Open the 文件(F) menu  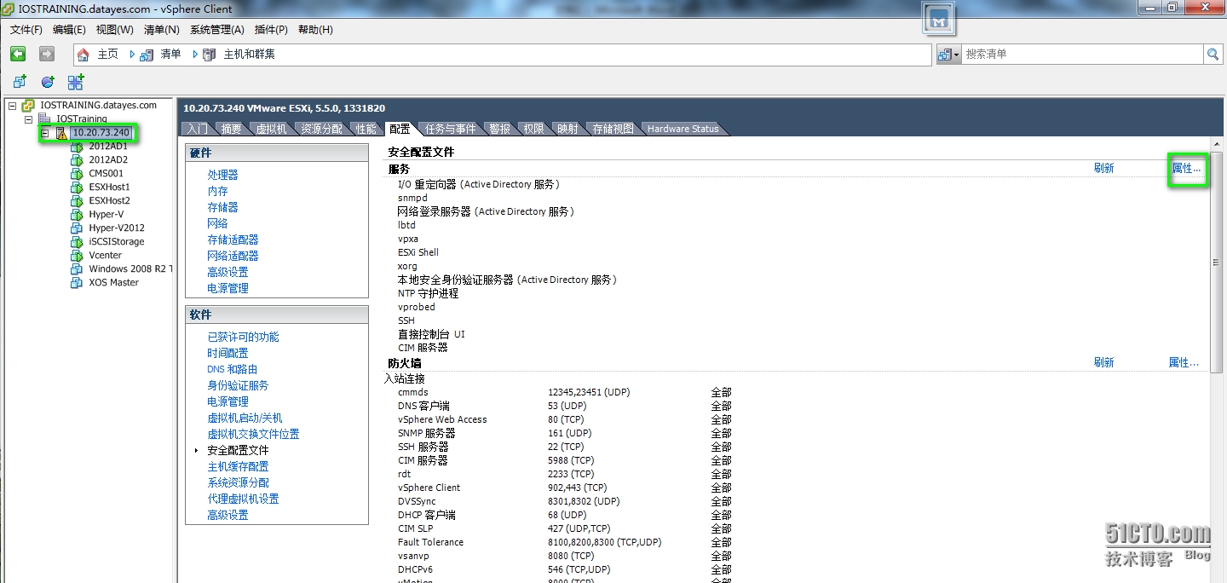click(26, 30)
